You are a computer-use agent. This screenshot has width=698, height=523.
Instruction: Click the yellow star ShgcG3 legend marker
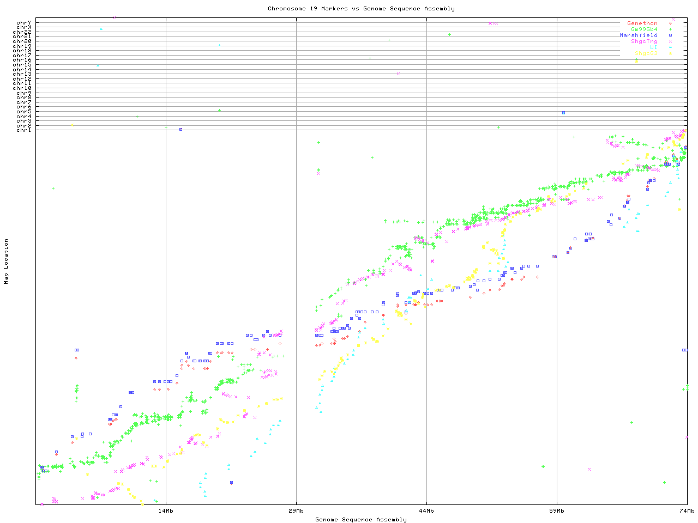coord(670,53)
